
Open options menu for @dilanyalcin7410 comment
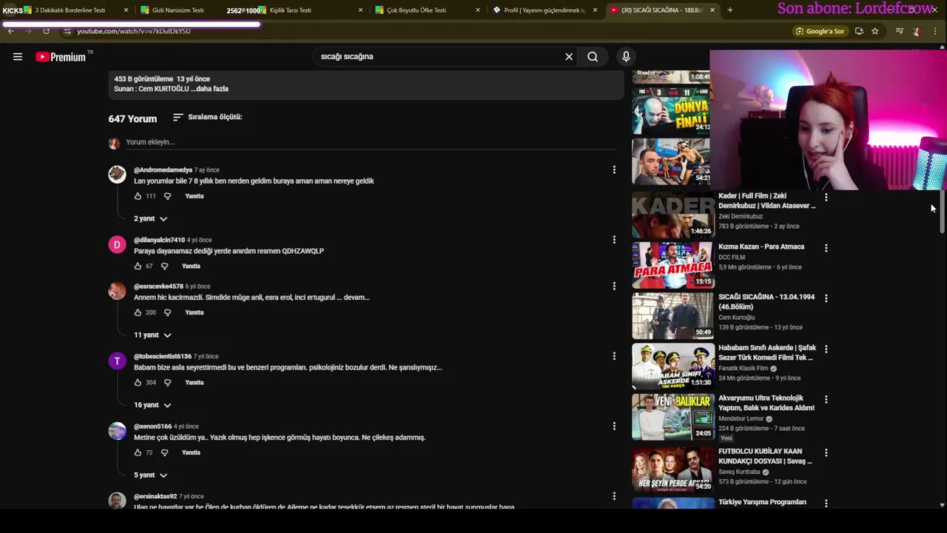[x=614, y=240]
